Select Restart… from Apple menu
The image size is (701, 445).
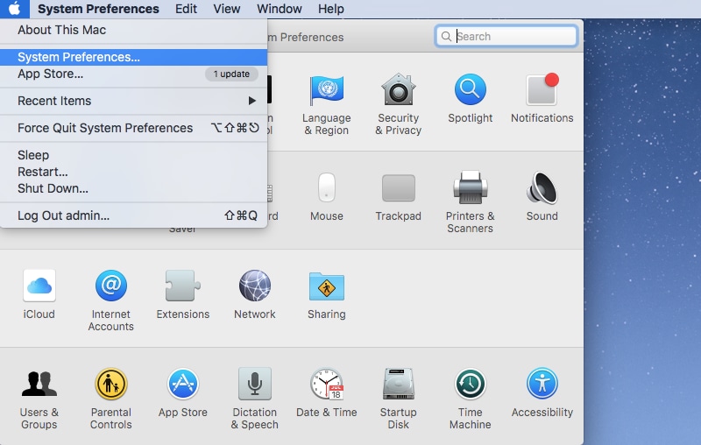coord(134,172)
